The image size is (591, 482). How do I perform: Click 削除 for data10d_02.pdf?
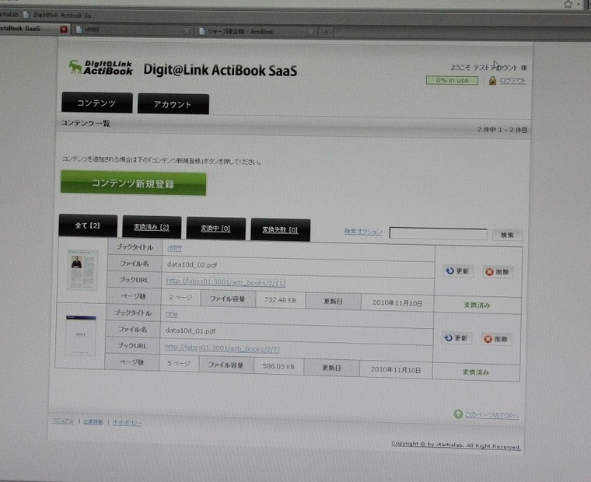click(x=497, y=272)
